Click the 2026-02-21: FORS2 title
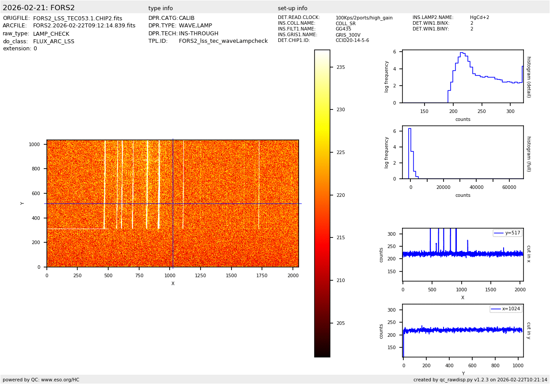This screenshot has width=550, height=384. coord(39,8)
